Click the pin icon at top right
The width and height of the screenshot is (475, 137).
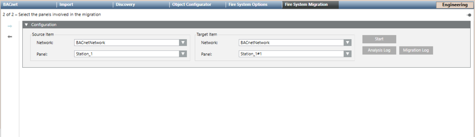[x=469, y=15]
